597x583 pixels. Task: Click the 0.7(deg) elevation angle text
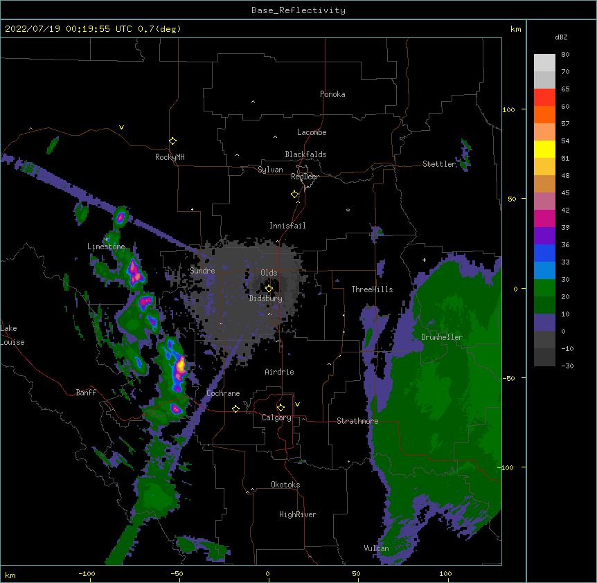coord(159,29)
